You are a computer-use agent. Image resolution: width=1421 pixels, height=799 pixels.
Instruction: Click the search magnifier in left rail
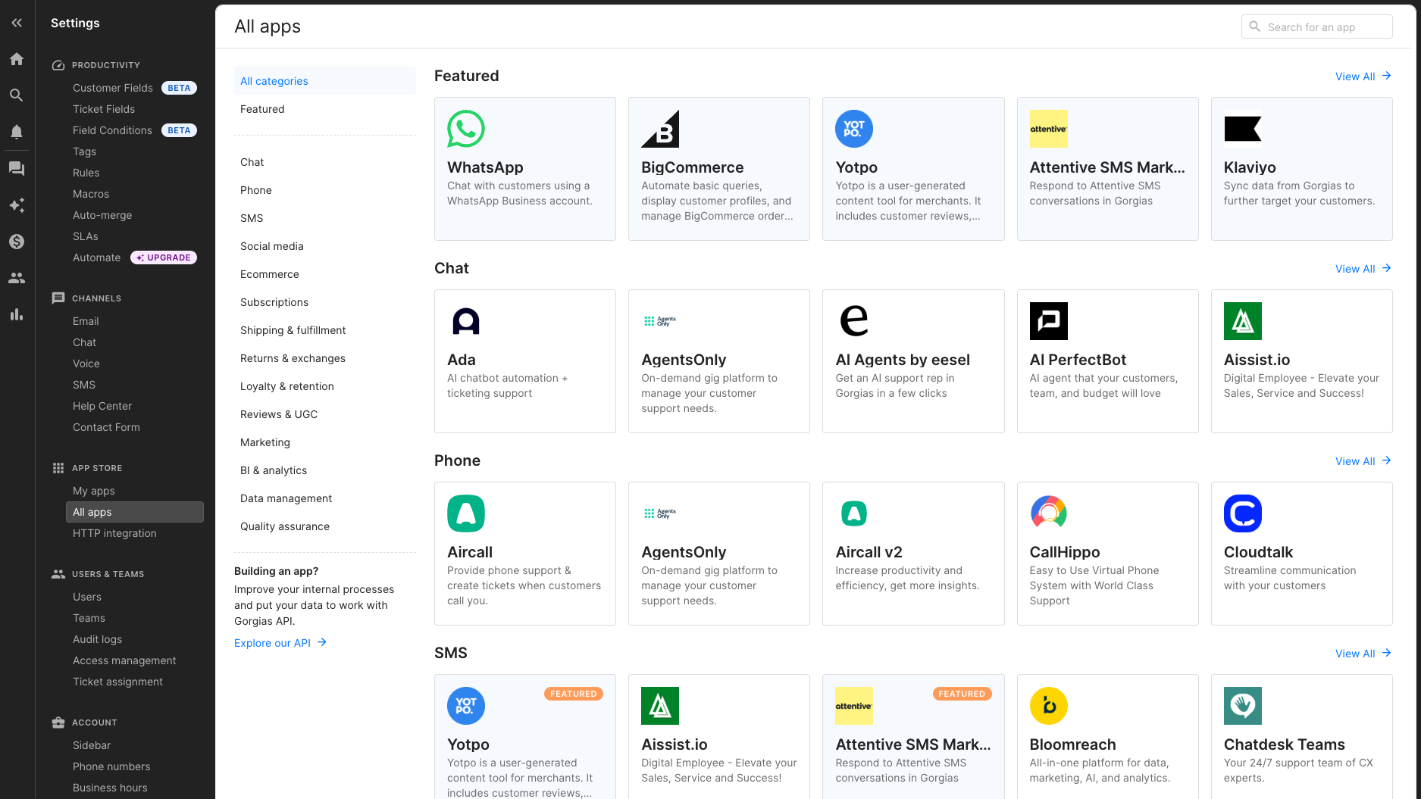tap(17, 95)
